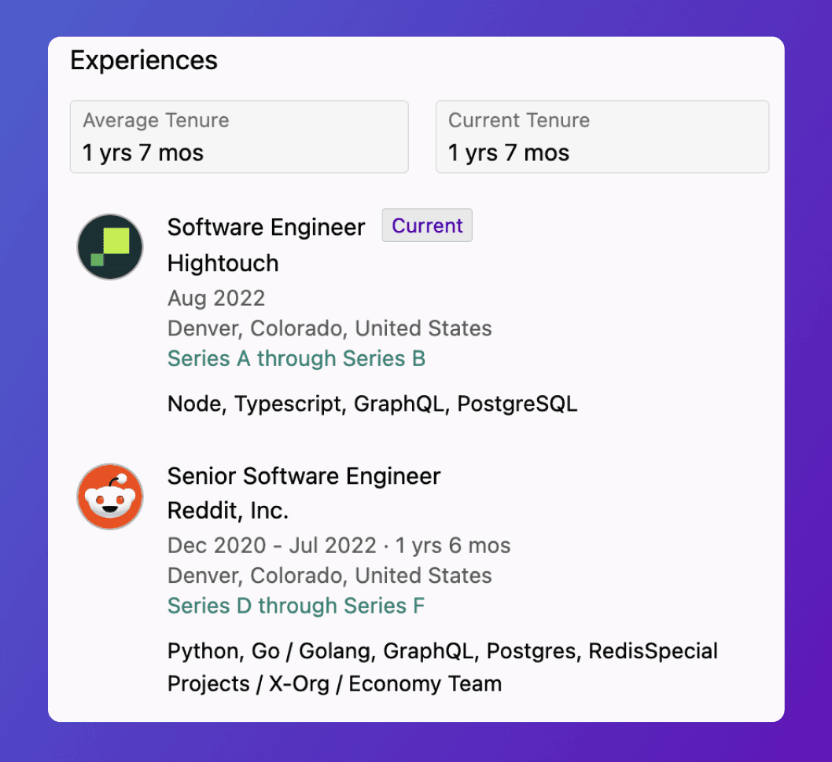This screenshot has height=762, width=832.
Task: Click the X-Org / Economy Team text
Action: pos(385,683)
